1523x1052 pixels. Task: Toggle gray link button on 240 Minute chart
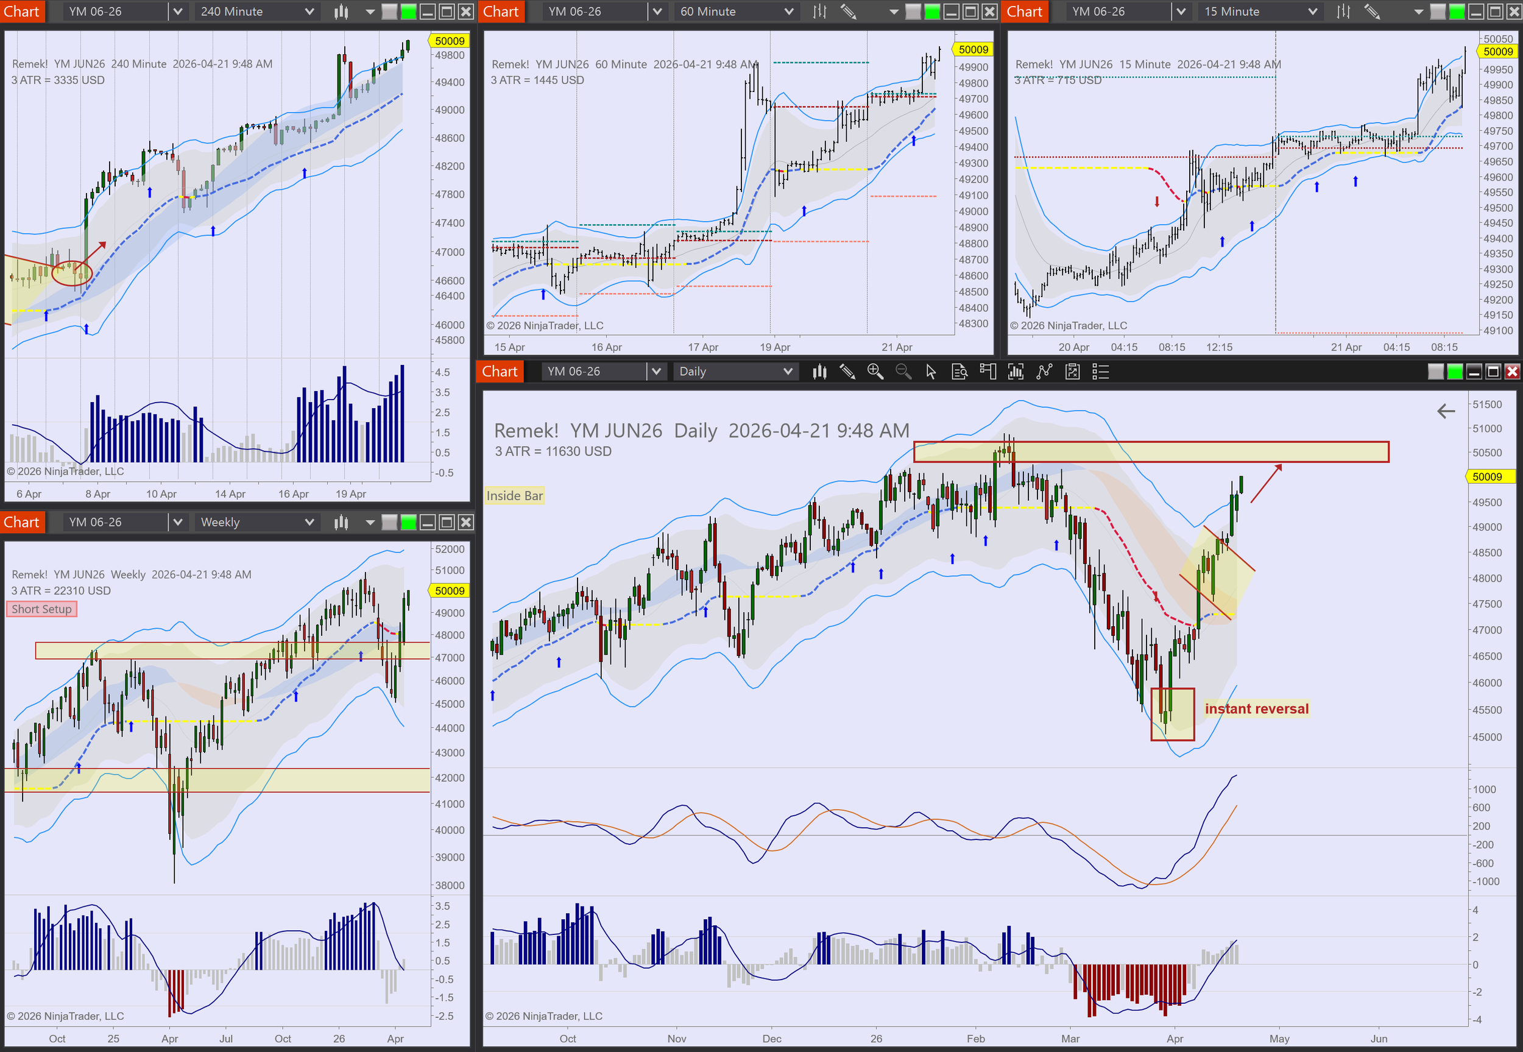point(389,11)
